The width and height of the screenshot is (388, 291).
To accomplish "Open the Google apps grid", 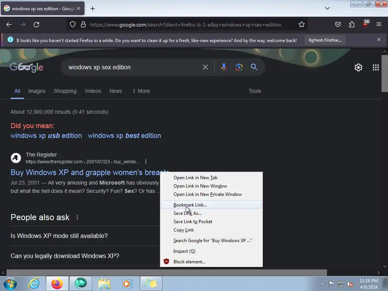I will [x=375, y=67].
